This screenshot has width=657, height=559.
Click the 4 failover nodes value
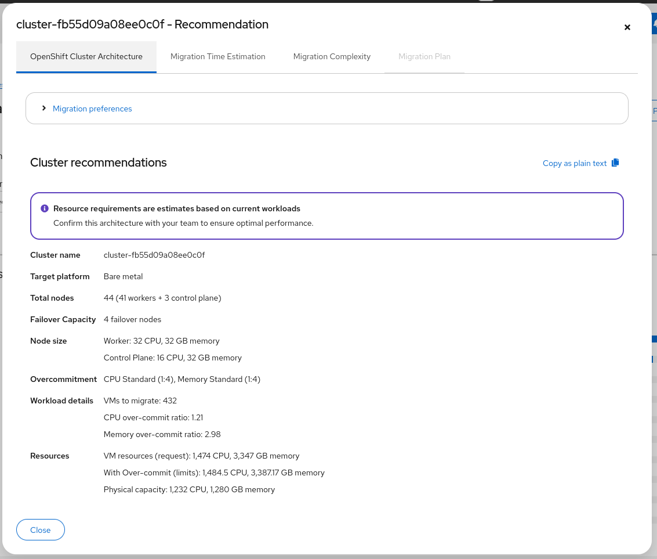click(132, 319)
